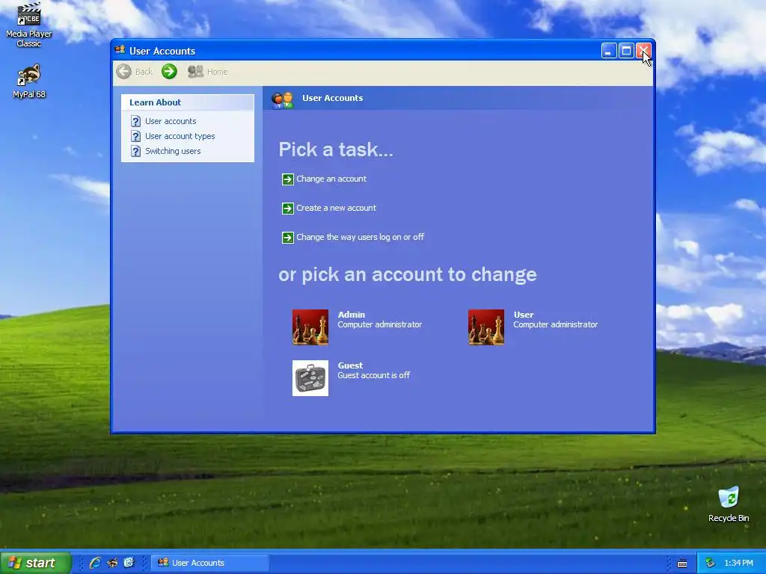Click Change the way users log on or off
Screen dimensions: 766x574
pos(360,237)
